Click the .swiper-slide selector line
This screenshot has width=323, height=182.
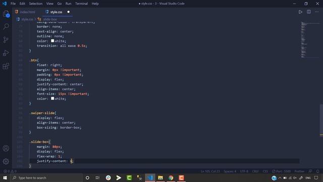[x=43, y=113]
